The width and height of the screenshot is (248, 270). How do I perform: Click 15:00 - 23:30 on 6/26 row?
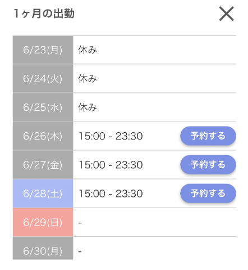click(111, 136)
